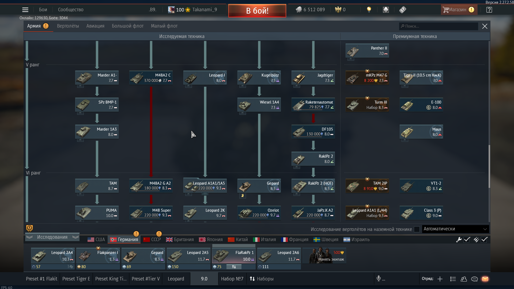Viewport: 514px width, 289px height.
Task: Collapse the Исследования panel expander
Action: click(x=52, y=237)
